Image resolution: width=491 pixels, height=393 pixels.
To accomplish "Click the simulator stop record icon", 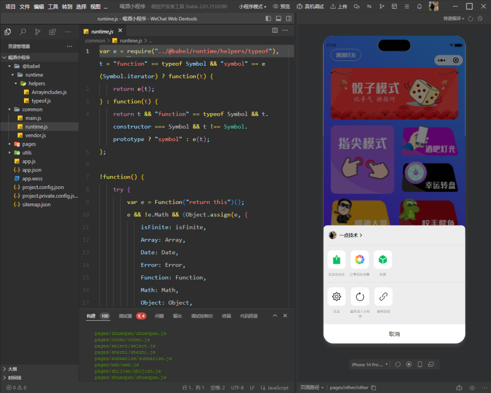I will click(x=409, y=365).
